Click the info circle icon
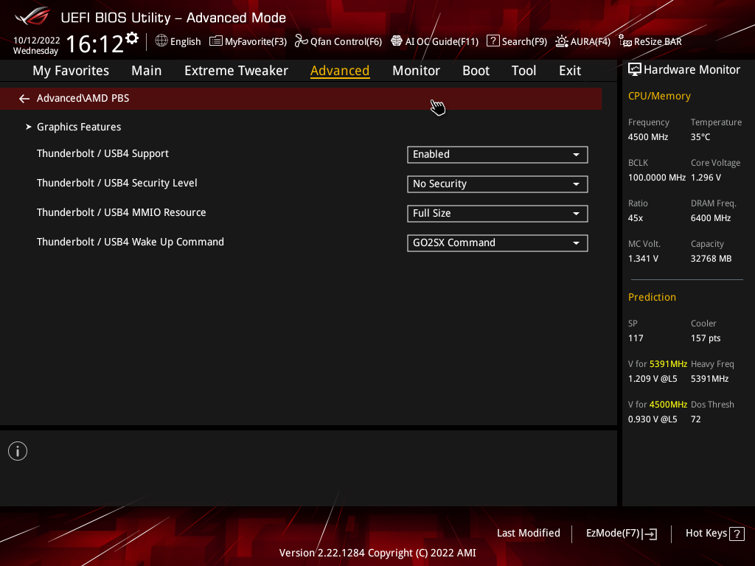This screenshot has height=566, width=755. tap(18, 451)
